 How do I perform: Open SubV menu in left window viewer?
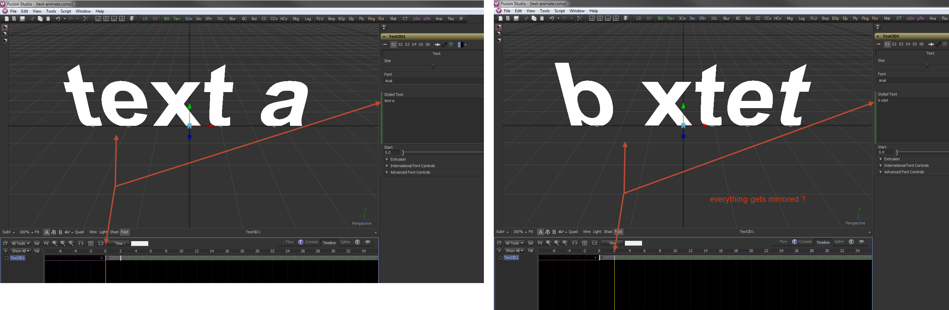pos(8,232)
